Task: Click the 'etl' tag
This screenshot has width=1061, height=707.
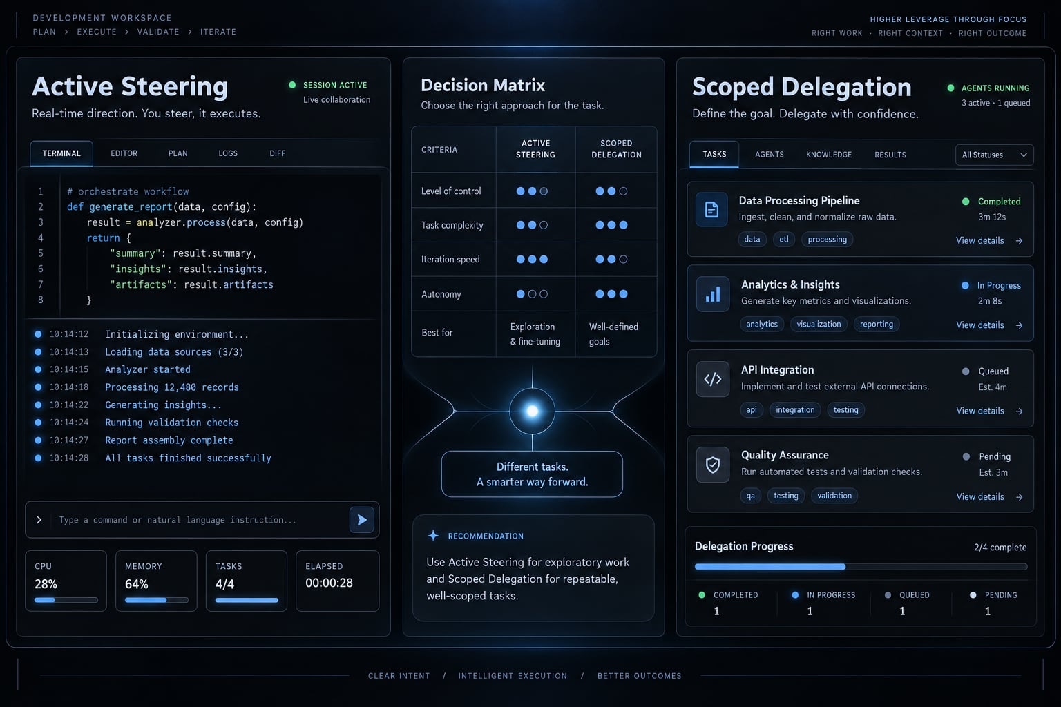Action: [784, 240]
